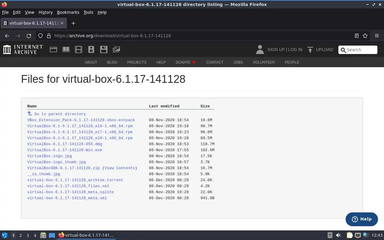
Task: Open the taskbar file manager icon
Action: pyautogui.click(x=43, y=235)
